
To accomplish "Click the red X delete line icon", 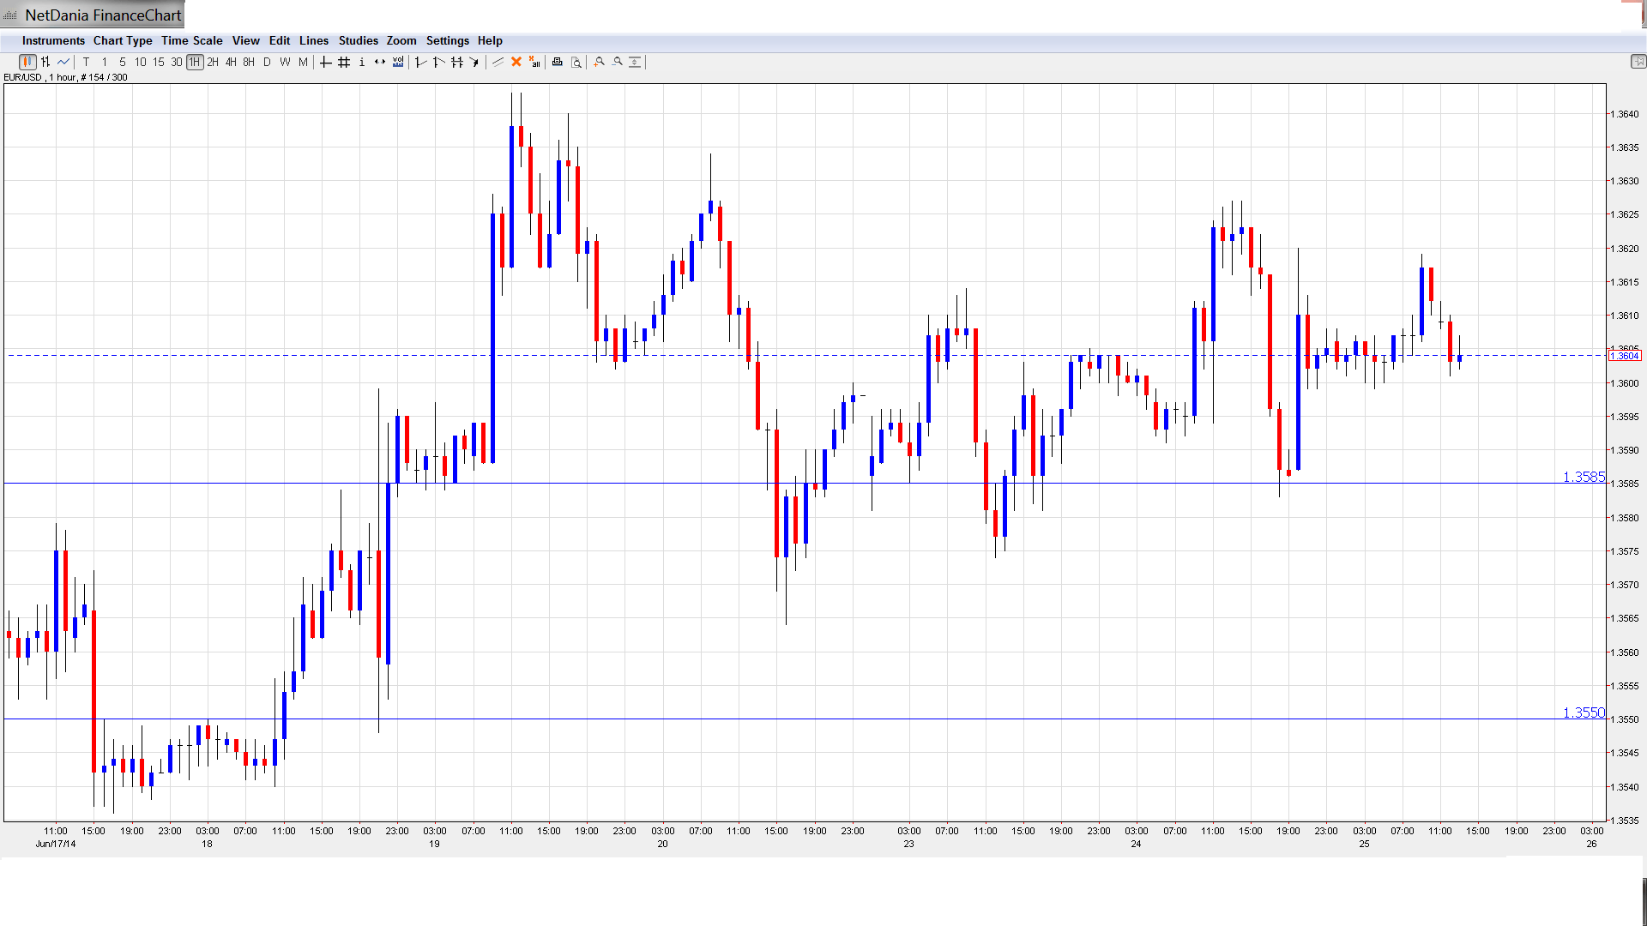I will 516,62.
